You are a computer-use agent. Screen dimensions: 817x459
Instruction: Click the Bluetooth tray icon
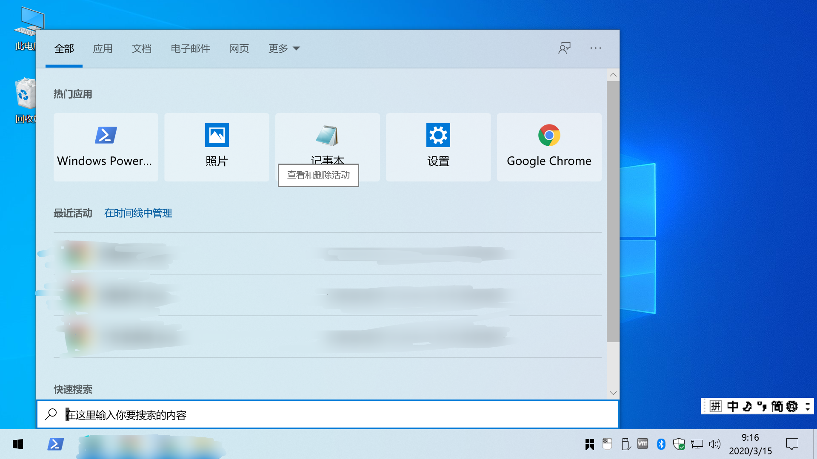[661, 444]
